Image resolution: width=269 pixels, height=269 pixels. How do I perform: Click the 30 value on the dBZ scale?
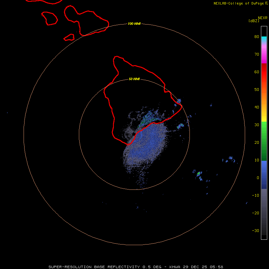pos(257,125)
